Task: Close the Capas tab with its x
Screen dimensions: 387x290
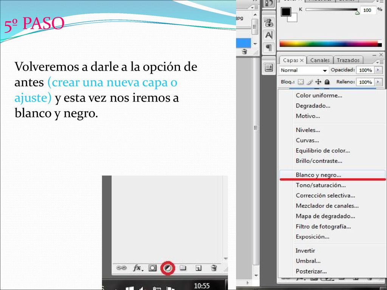Action: pos(302,60)
